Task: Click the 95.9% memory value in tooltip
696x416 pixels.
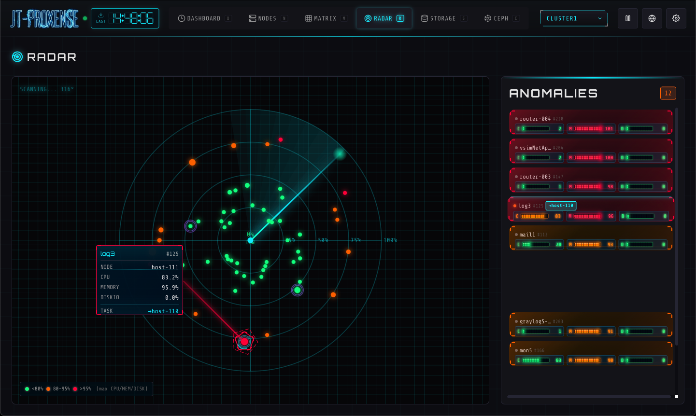Action: click(x=170, y=288)
